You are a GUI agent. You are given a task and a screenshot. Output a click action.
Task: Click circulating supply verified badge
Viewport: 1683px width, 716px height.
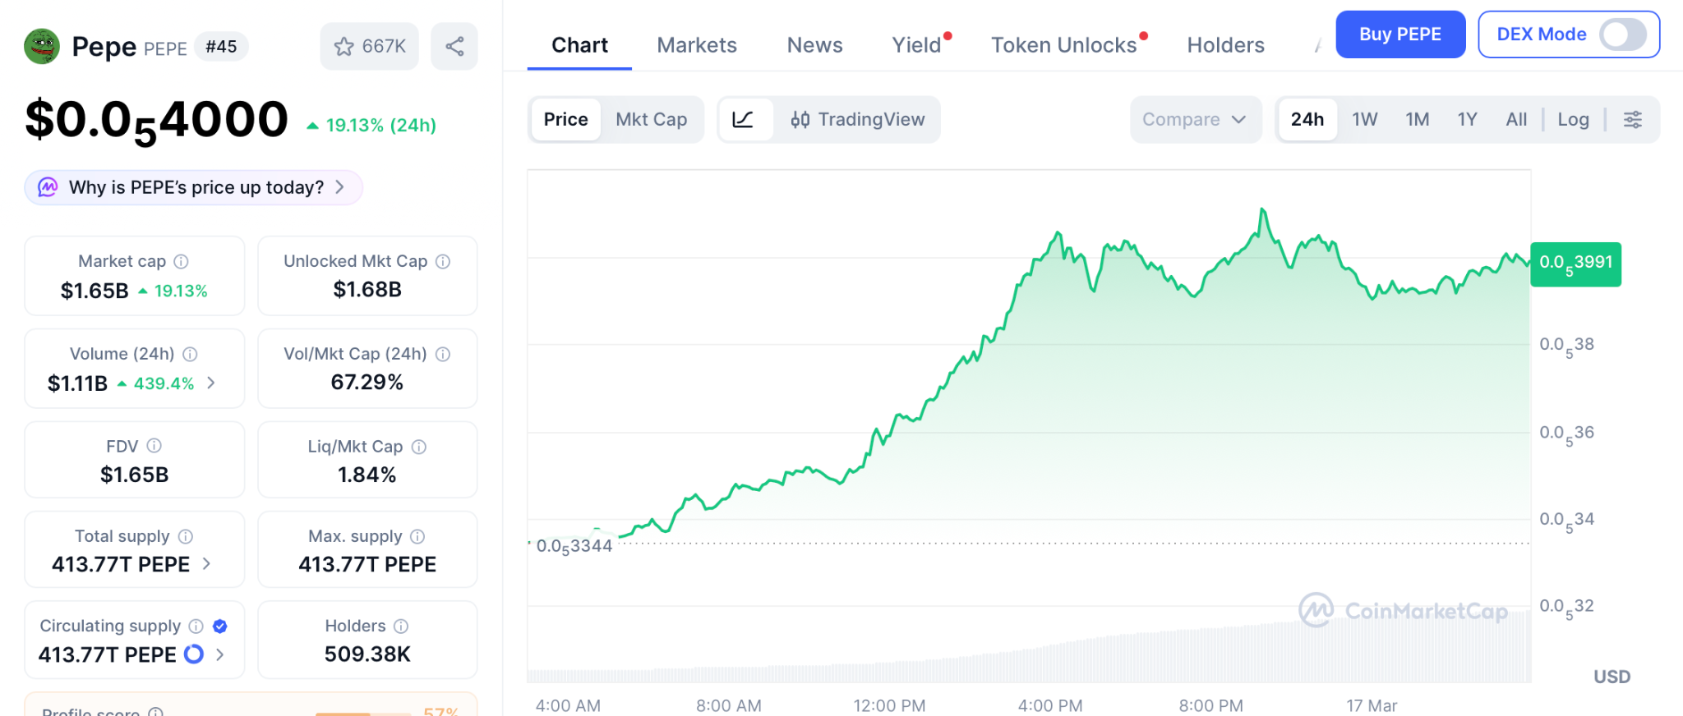tap(220, 626)
